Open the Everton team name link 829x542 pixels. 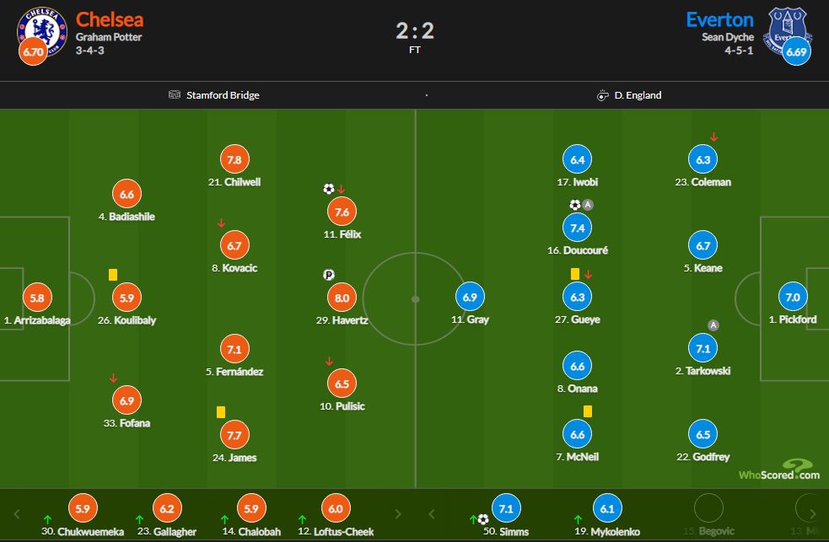coord(719,19)
